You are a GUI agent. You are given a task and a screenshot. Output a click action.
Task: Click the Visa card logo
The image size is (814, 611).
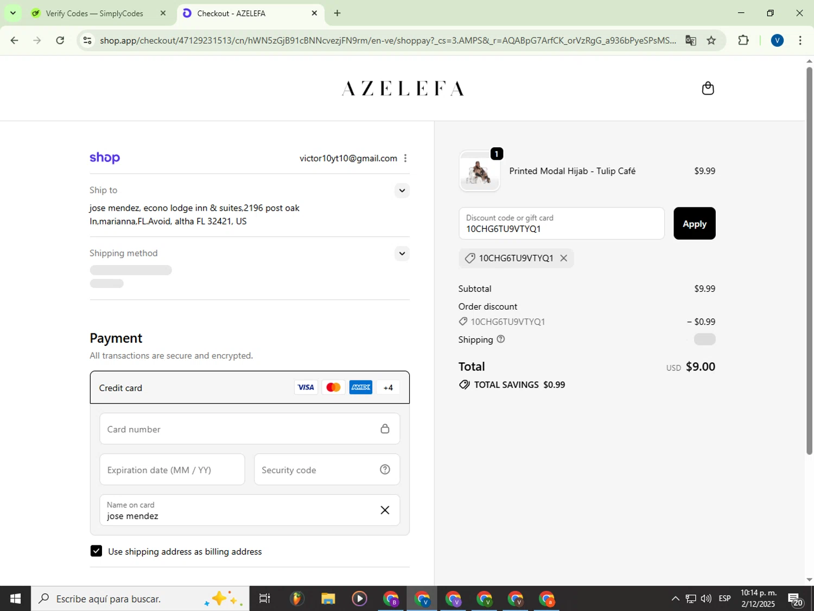coord(306,387)
